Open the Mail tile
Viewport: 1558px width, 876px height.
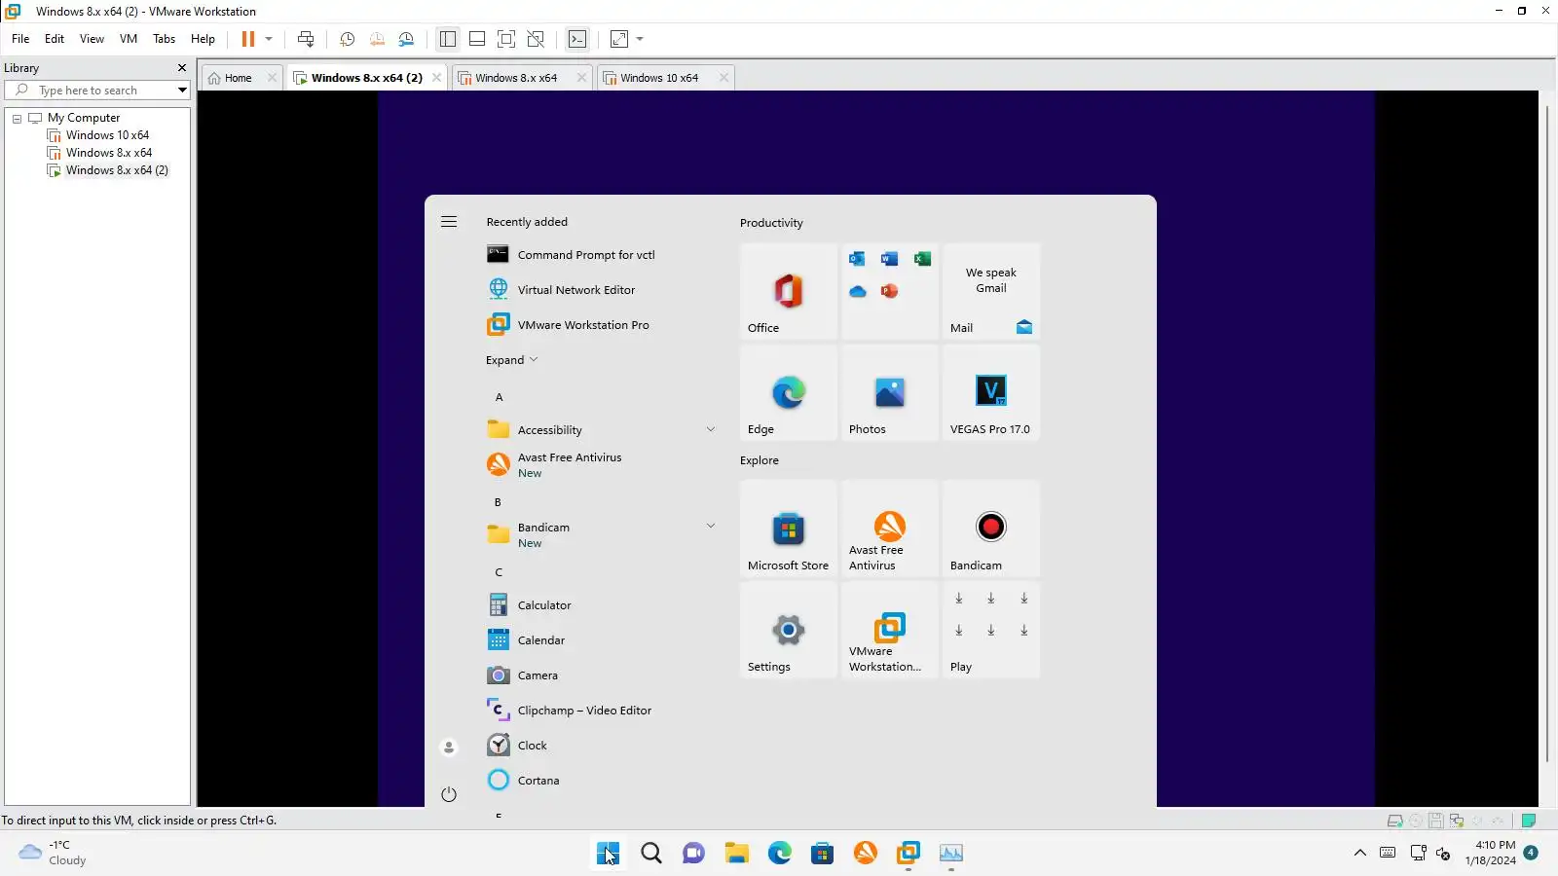click(x=991, y=291)
